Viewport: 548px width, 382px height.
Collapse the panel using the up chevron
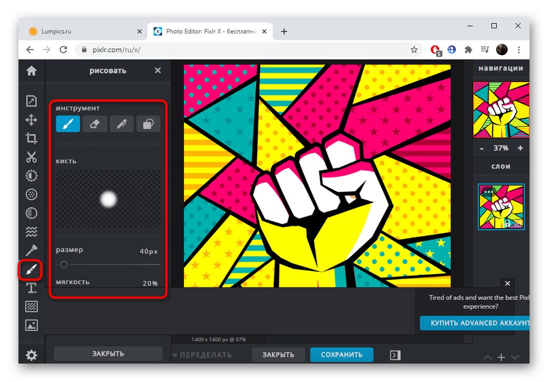point(487,357)
